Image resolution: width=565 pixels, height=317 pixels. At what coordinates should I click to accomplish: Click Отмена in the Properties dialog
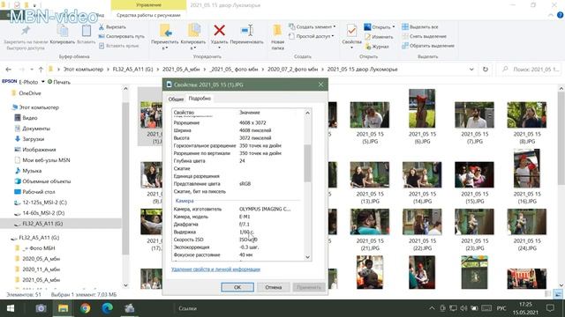274,287
